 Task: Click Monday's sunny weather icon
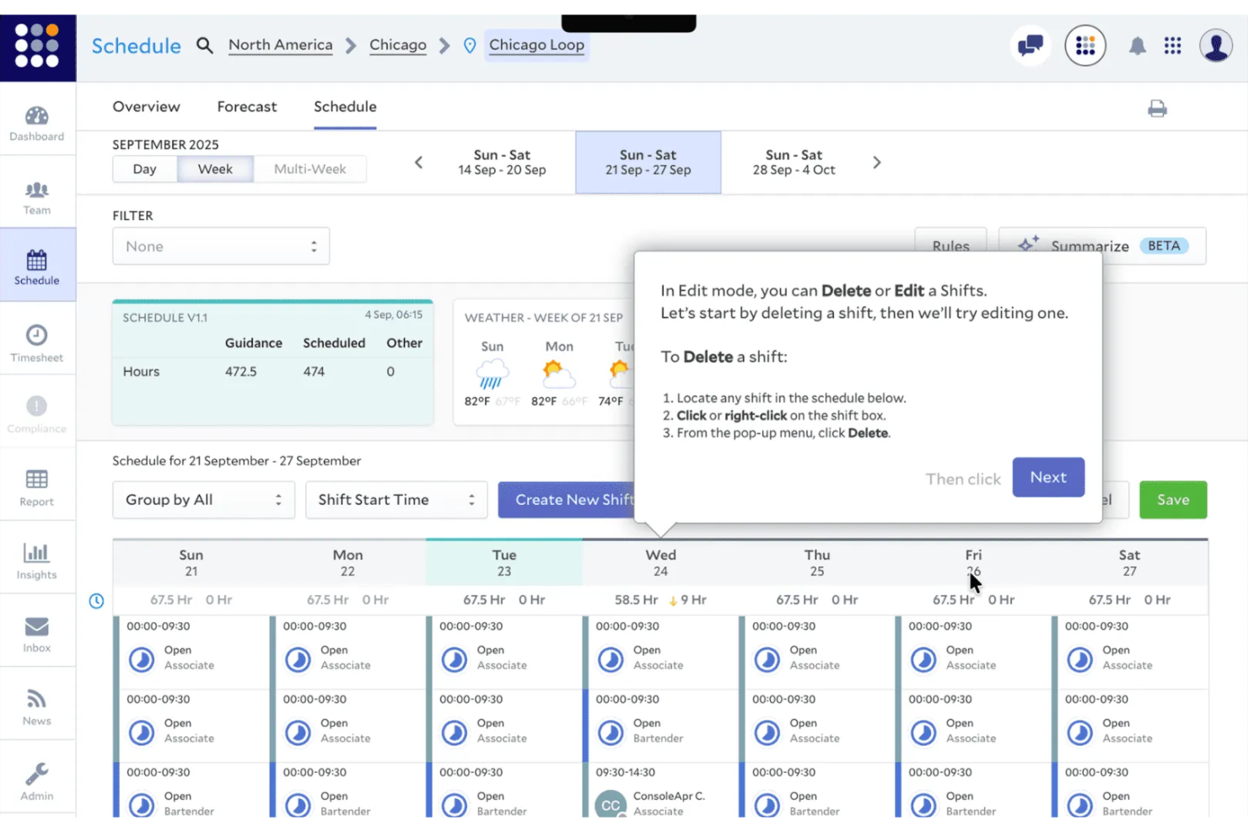click(558, 373)
